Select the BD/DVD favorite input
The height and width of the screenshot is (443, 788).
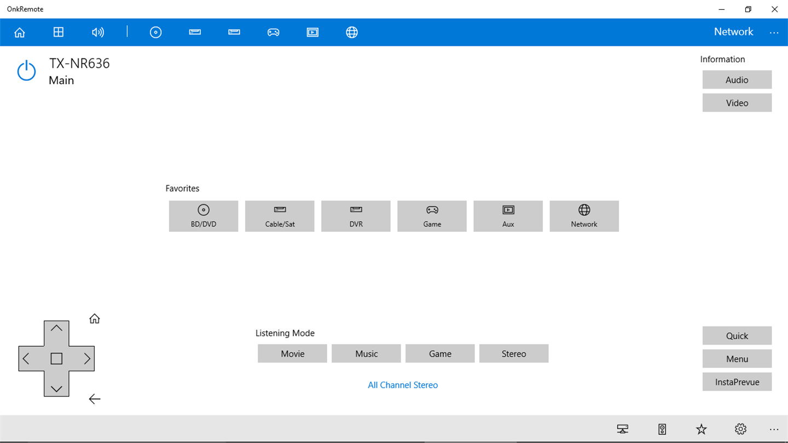204,216
